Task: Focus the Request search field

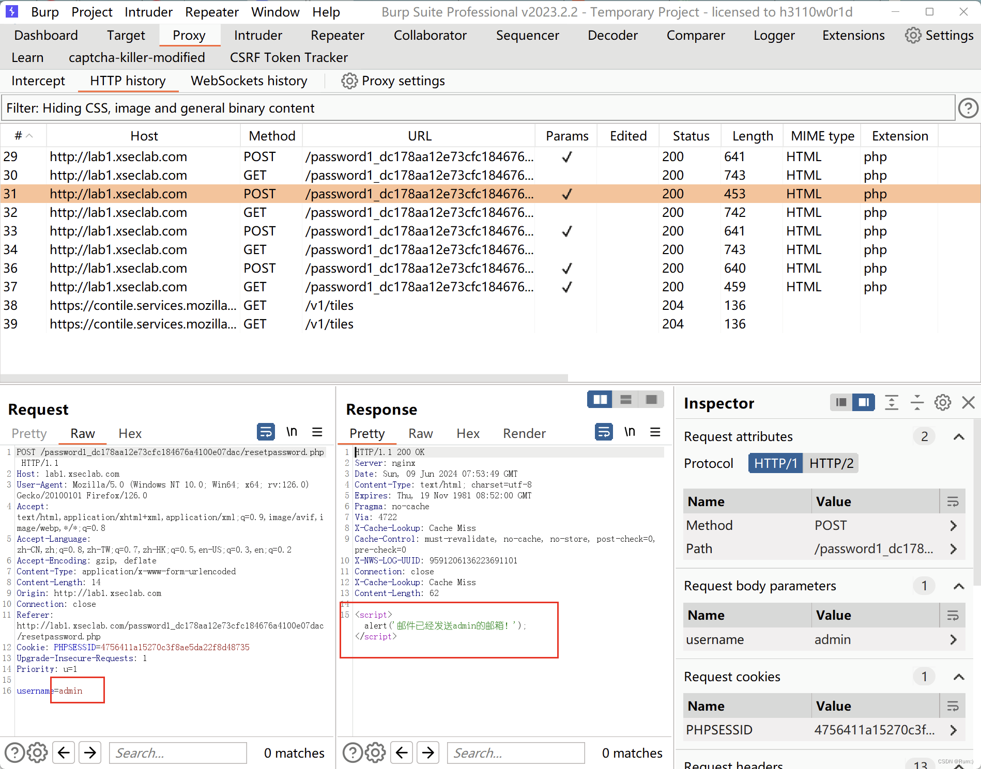Action: coord(178,752)
